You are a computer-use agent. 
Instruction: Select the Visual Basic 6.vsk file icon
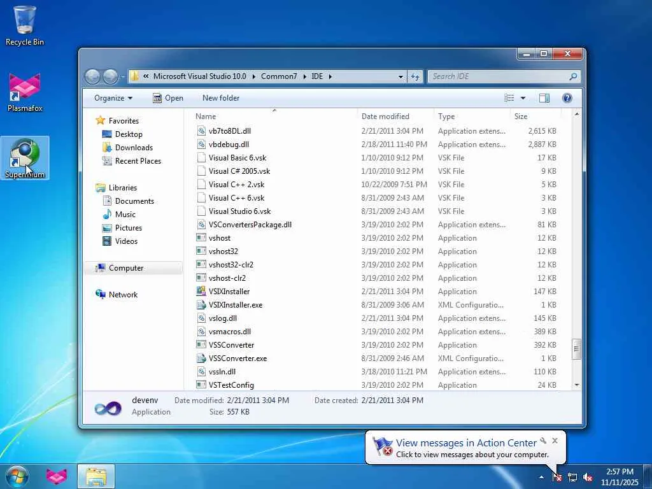(201, 158)
